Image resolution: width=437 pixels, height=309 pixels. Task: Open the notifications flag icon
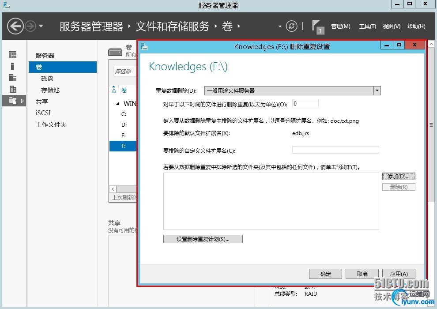point(318,27)
